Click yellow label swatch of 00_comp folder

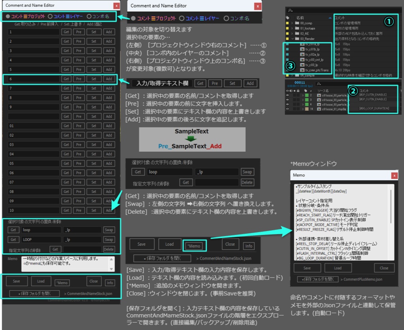(287, 23)
